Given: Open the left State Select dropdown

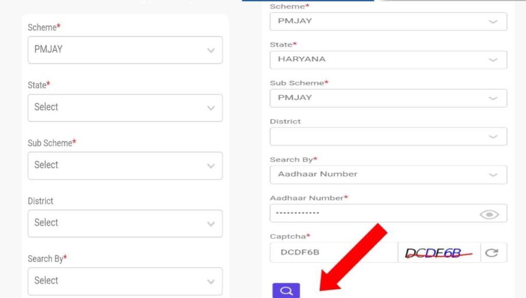Looking at the screenshot, I should click(x=125, y=108).
